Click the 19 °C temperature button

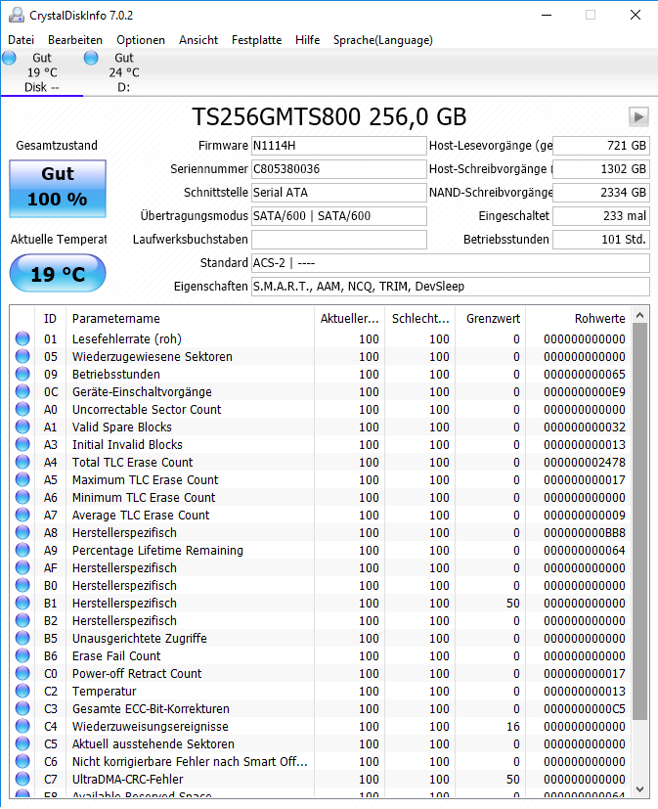click(x=58, y=274)
